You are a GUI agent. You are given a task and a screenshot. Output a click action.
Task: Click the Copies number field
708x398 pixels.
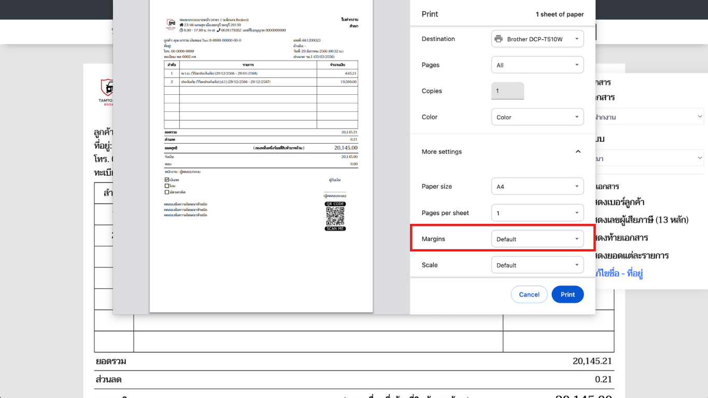coord(507,91)
